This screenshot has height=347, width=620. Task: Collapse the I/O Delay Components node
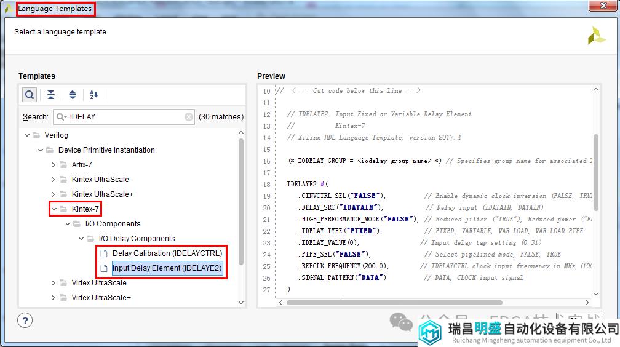pos(81,239)
